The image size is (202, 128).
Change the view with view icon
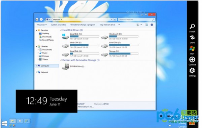[x=138, y=25]
